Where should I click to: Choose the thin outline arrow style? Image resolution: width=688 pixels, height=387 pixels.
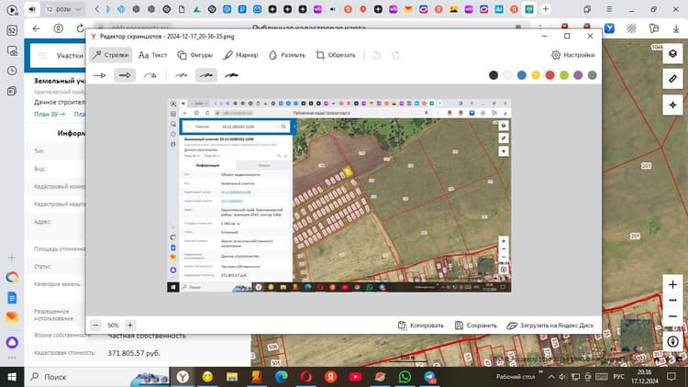tap(100, 75)
